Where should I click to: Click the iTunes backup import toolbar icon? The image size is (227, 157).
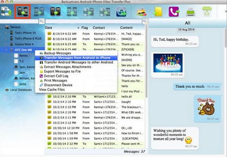coord(121,11)
